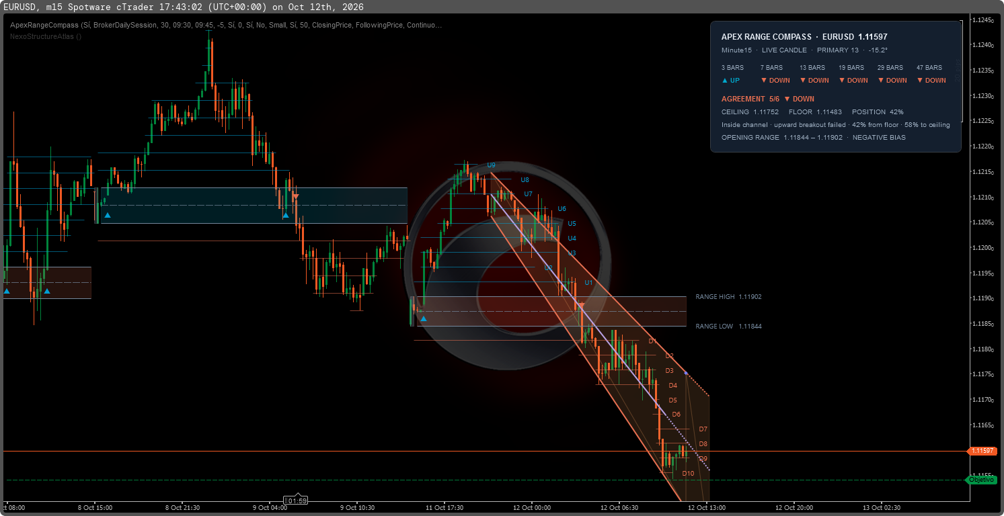Click the DOWN signal under 13 BARS
The height and width of the screenshot is (516, 1004).
[814, 81]
